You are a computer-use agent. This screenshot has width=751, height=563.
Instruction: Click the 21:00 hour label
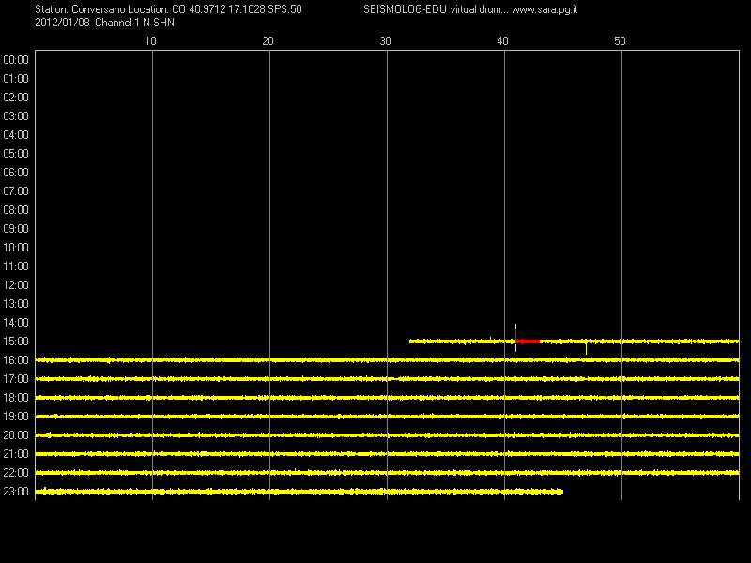[x=16, y=454]
